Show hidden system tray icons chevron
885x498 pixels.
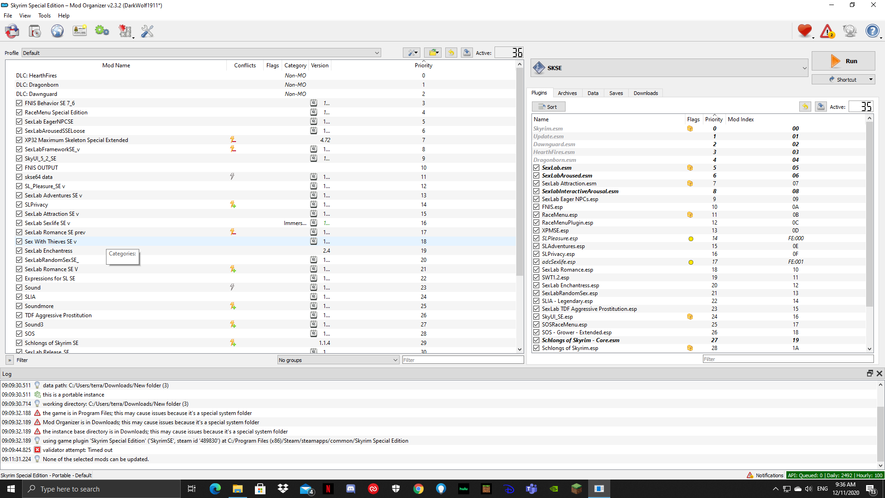tap(775, 489)
